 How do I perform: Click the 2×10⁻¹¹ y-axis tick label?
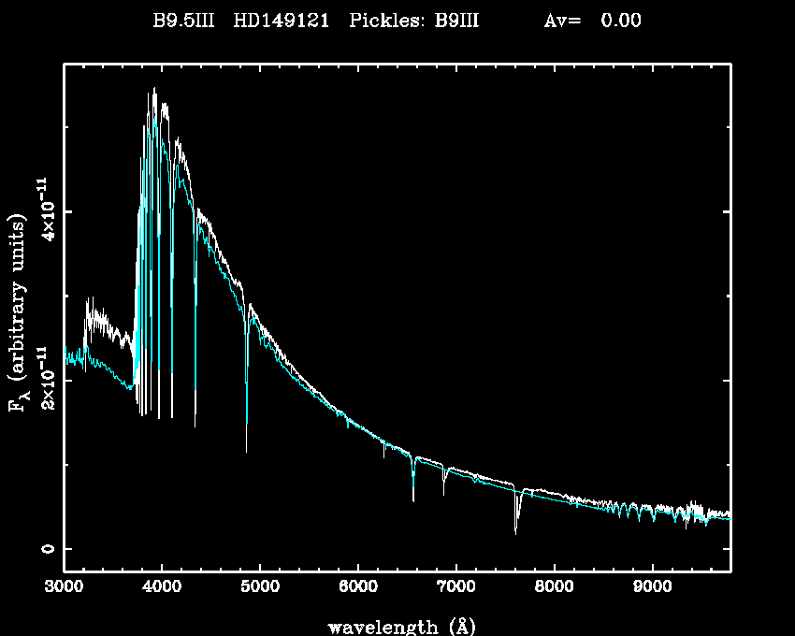(x=44, y=379)
